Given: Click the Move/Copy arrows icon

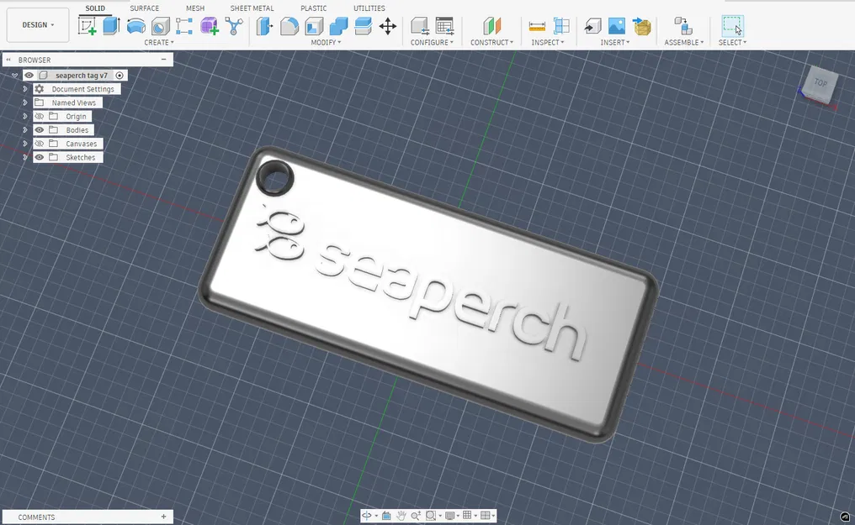Looking at the screenshot, I should pos(388,27).
